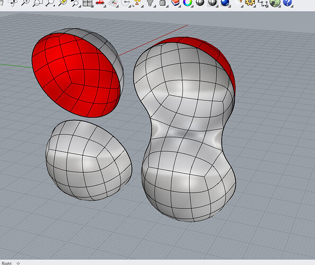Choose the Zoom Window tool
This screenshot has height=265, width=315.
[x=38, y=3]
